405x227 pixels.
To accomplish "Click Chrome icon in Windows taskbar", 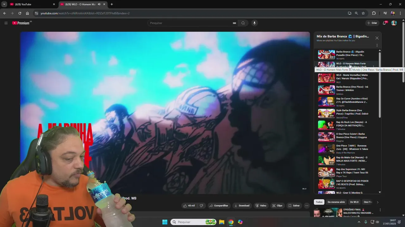I will point(231,222).
